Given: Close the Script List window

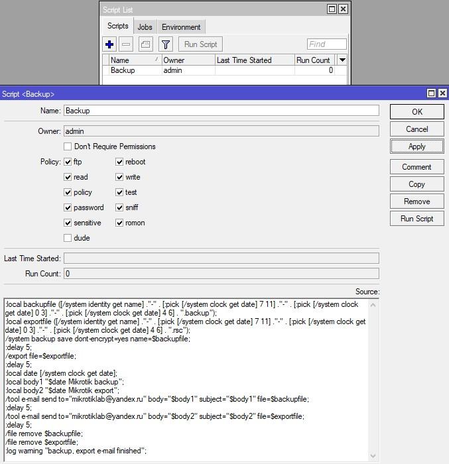Looking at the screenshot, I should point(343,9).
